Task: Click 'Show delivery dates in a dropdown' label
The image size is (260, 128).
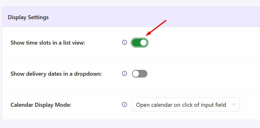Action: coord(56,74)
